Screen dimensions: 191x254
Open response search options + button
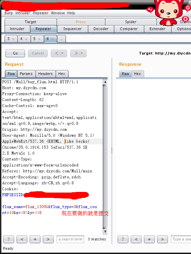tap(149, 239)
